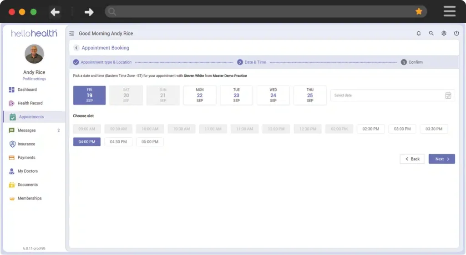Open settings via the gear icon
Viewport: 466px width, 255px height.
[444, 34]
